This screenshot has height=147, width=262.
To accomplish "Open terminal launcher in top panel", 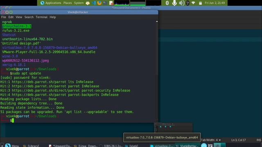I will 105,3.
